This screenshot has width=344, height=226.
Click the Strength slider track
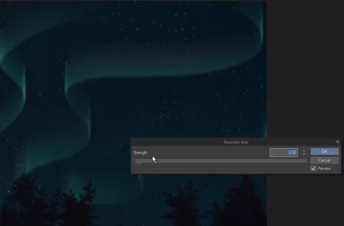click(x=221, y=161)
